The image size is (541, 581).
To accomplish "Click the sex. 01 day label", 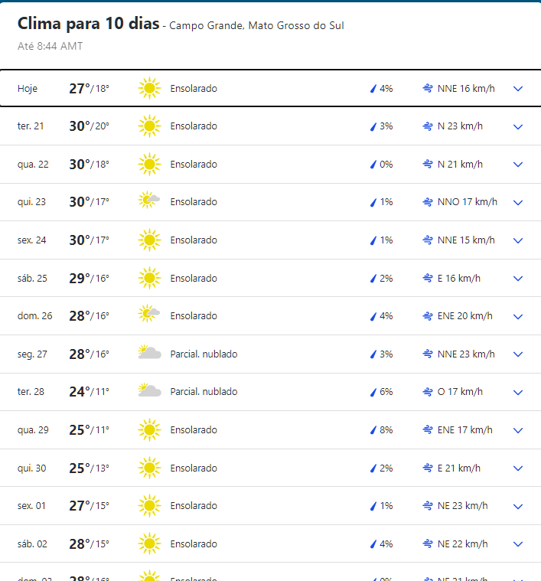I will coord(32,506).
